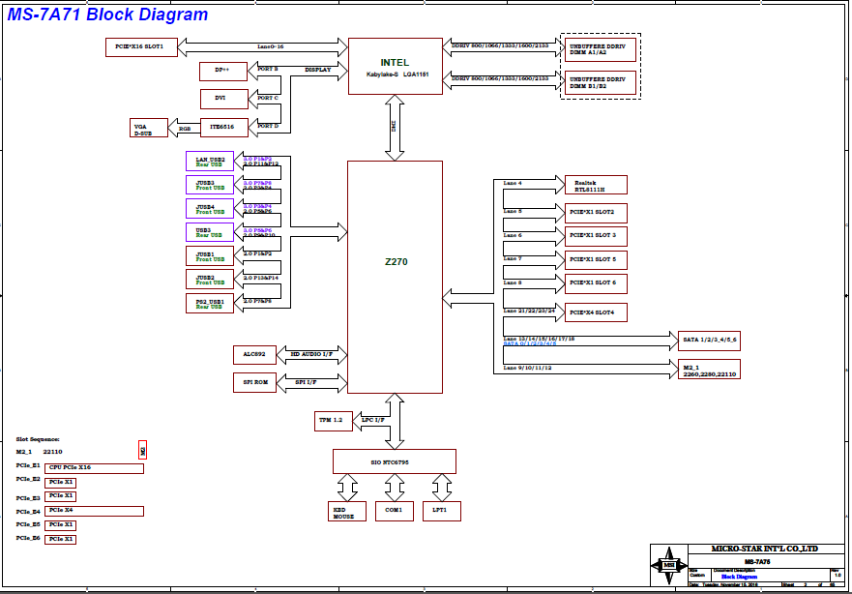Select the "Realtek RTL8111H" LAN block
Image resolution: width=852 pixels, height=594 pixels.
[x=596, y=185]
